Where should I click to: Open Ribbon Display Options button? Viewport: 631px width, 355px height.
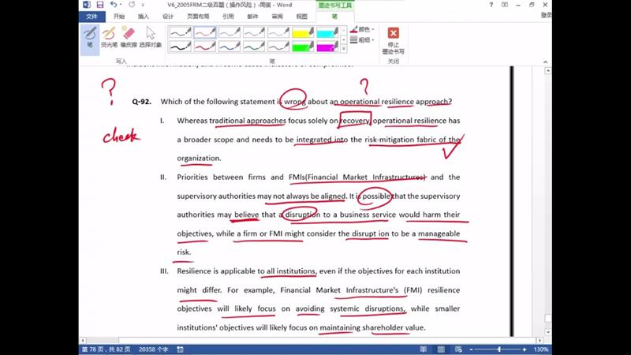[505, 5]
